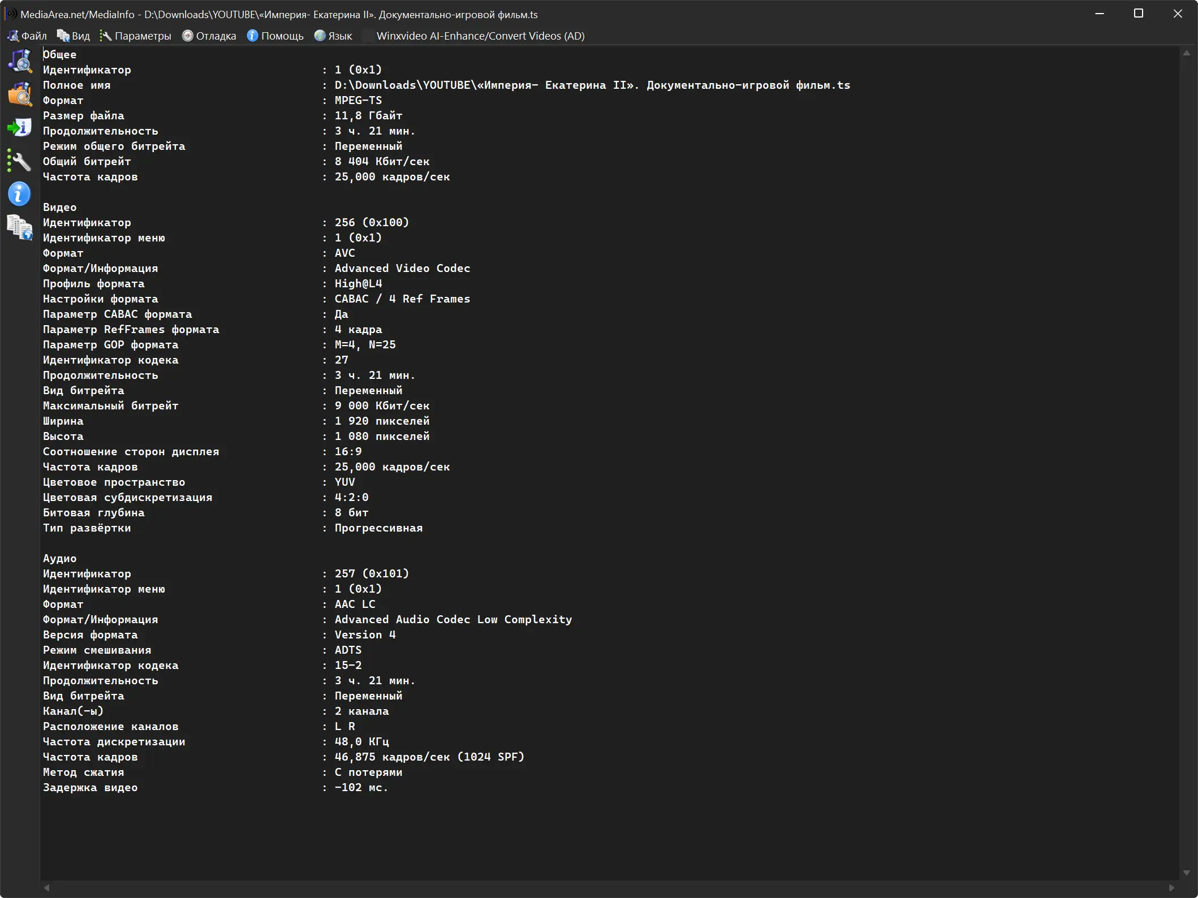
Task: Click the open media file sidebar icon
Action: pyautogui.click(x=20, y=61)
